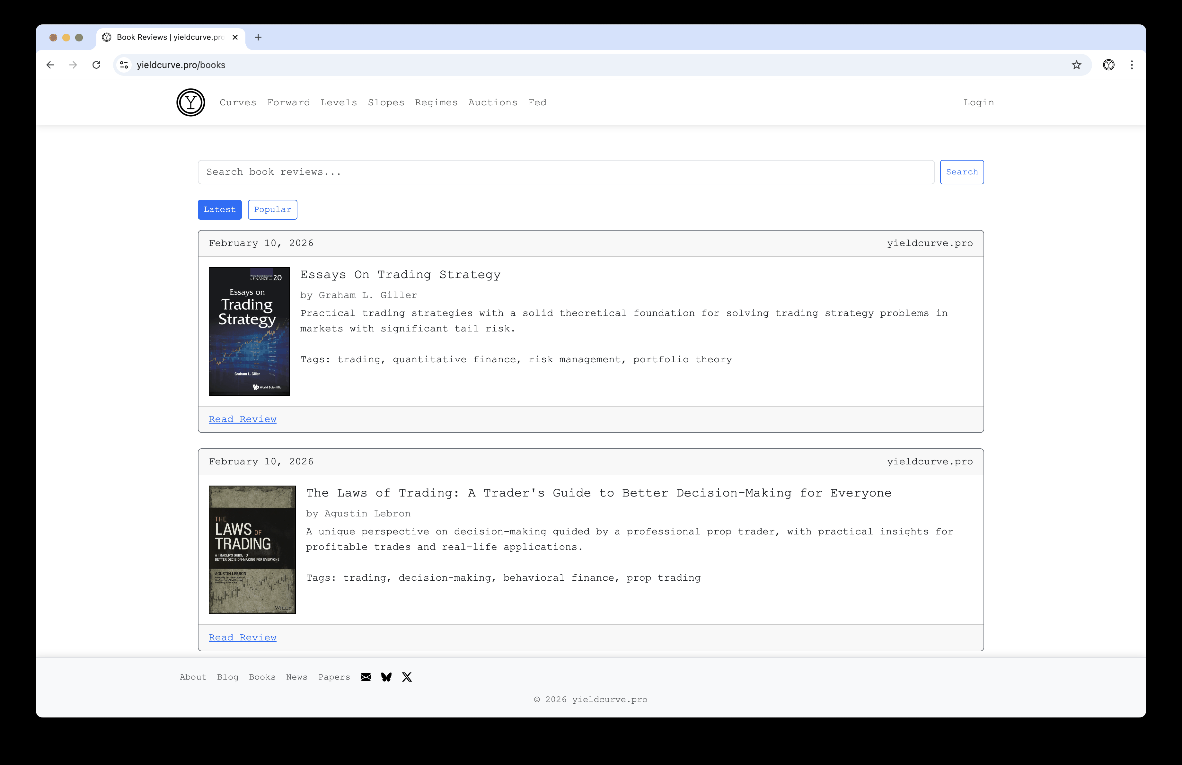The image size is (1182, 765).
Task: Open the Bluesky butterfly icon in footer
Action: tap(386, 677)
